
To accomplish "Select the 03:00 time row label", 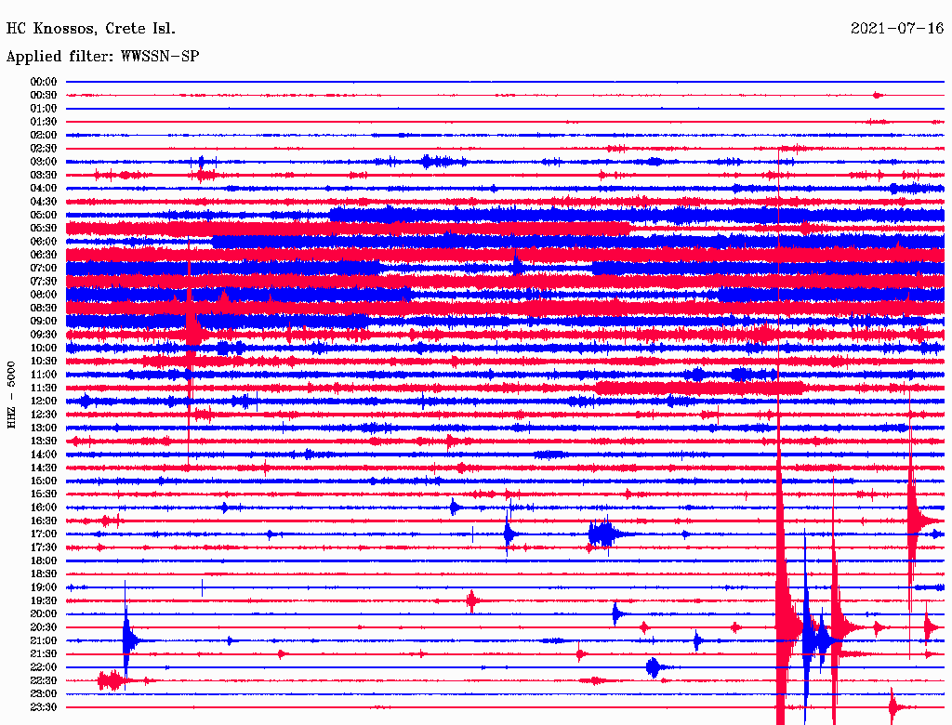I will point(43,162).
